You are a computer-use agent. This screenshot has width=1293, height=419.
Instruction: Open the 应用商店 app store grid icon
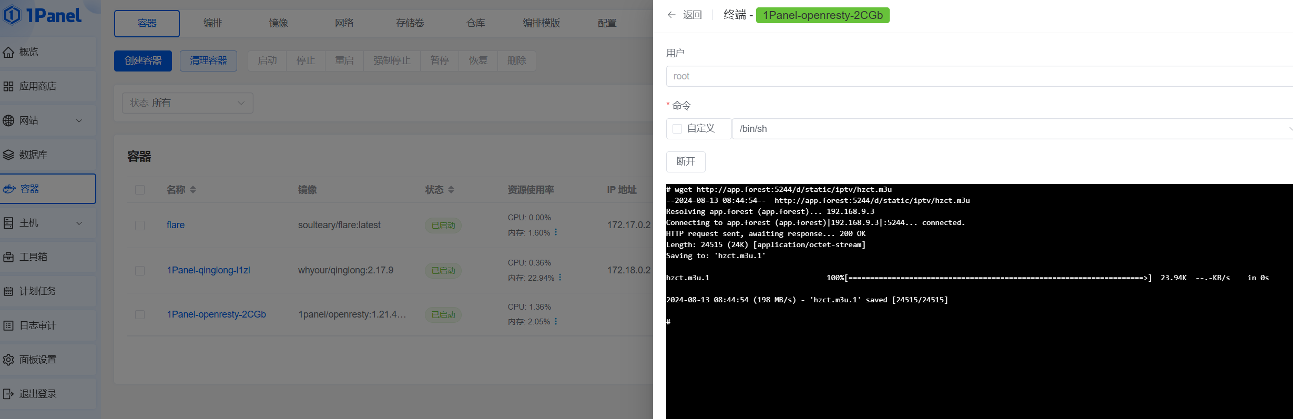[x=8, y=86]
